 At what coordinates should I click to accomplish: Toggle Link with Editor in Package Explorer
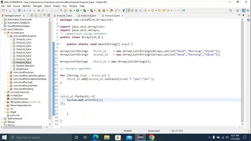[x=36, y=16]
